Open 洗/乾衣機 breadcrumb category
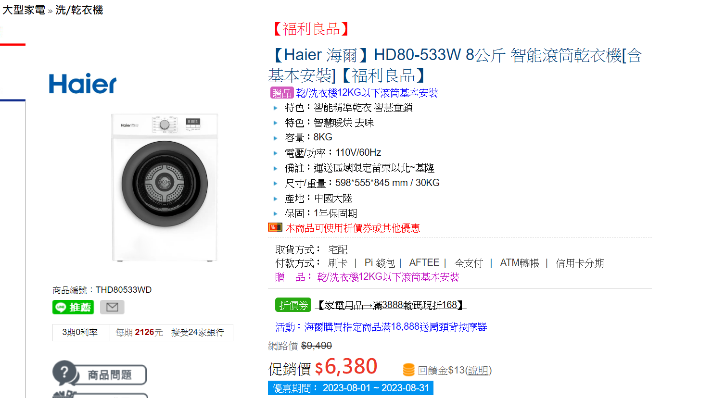Screen dimensions: 725x398 79,10
